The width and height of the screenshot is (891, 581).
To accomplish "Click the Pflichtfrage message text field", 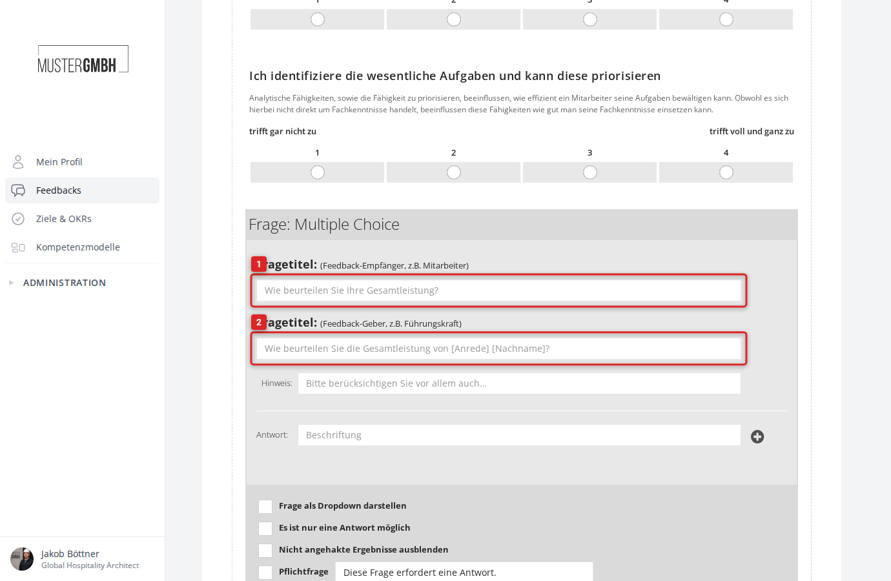I will click(464, 572).
